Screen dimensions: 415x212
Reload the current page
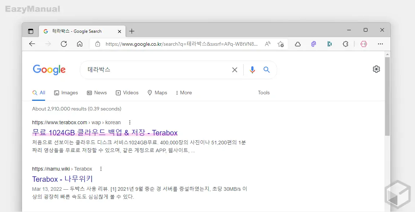[64, 44]
